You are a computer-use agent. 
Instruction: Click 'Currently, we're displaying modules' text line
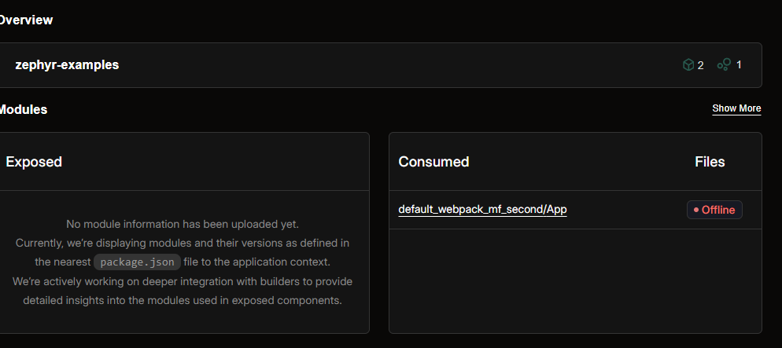pos(183,243)
